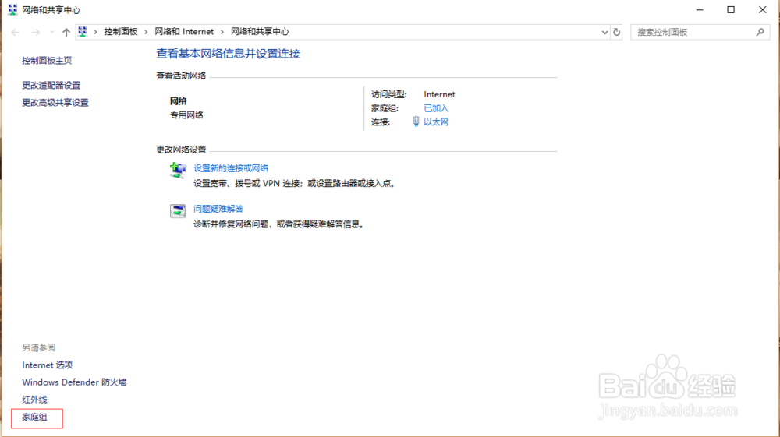The height and width of the screenshot is (437, 780).
Task: Open 问题疑难解答 link
Action: [x=218, y=209]
